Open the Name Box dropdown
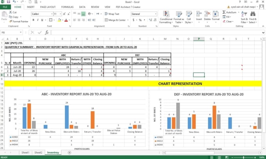This screenshot has width=266, height=159. tap(21, 32)
